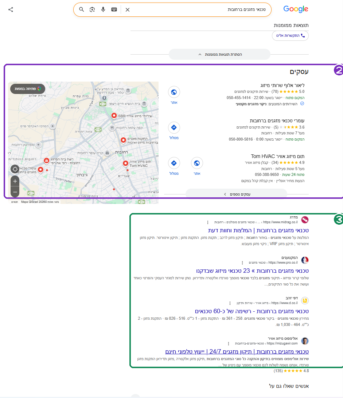
Task: Open תום מיזוג אוויר Tom HVAC listing
Action: tap(278, 156)
